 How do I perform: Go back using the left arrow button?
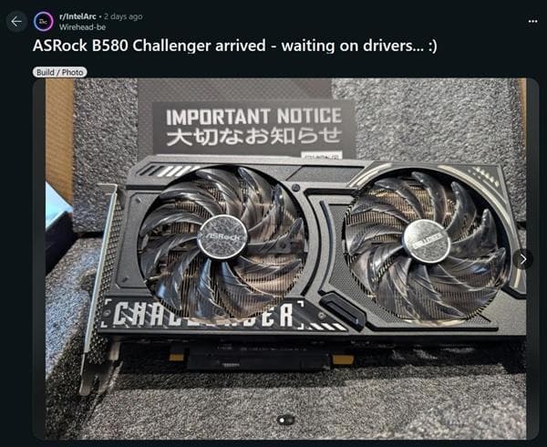[16, 22]
